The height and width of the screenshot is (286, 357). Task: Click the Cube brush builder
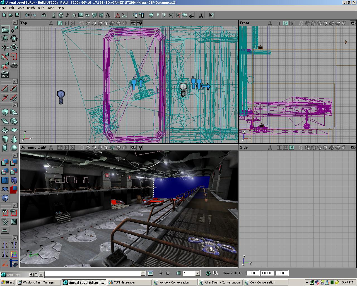[5, 112]
